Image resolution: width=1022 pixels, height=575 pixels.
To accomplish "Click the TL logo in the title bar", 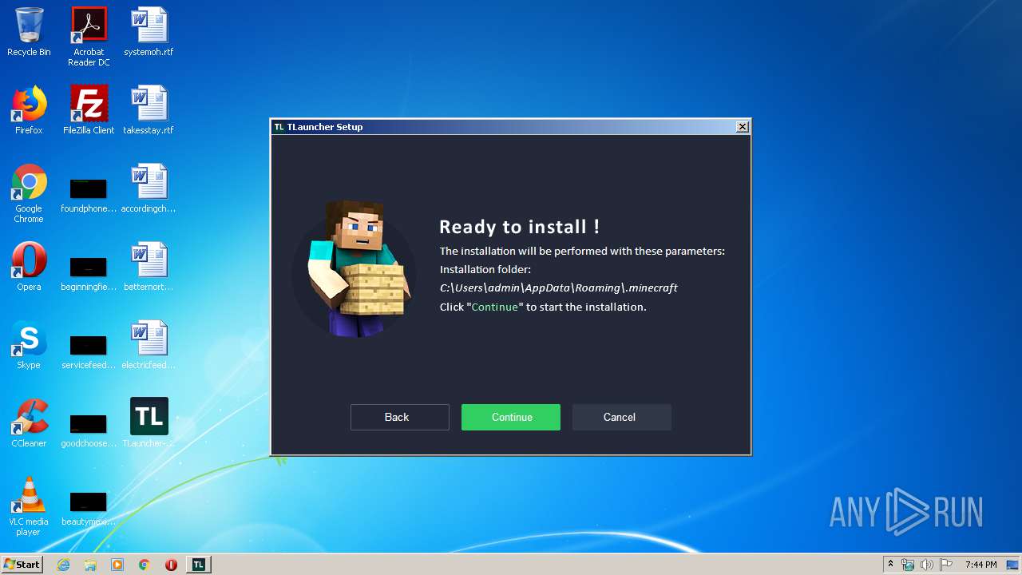I will pyautogui.click(x=279, y=127).
